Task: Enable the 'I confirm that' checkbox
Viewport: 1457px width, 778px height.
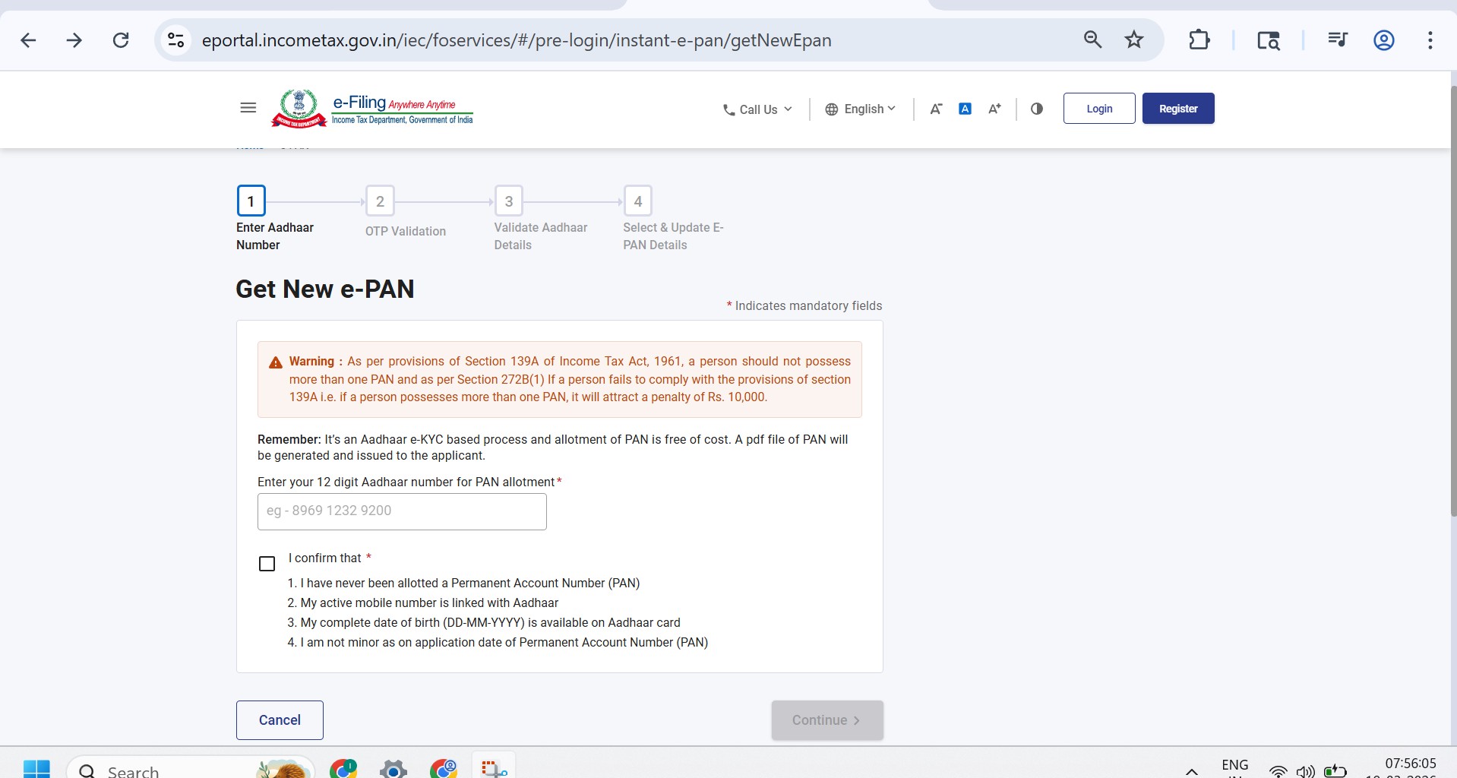Action: pyautogui.click(x=267, y=563)
